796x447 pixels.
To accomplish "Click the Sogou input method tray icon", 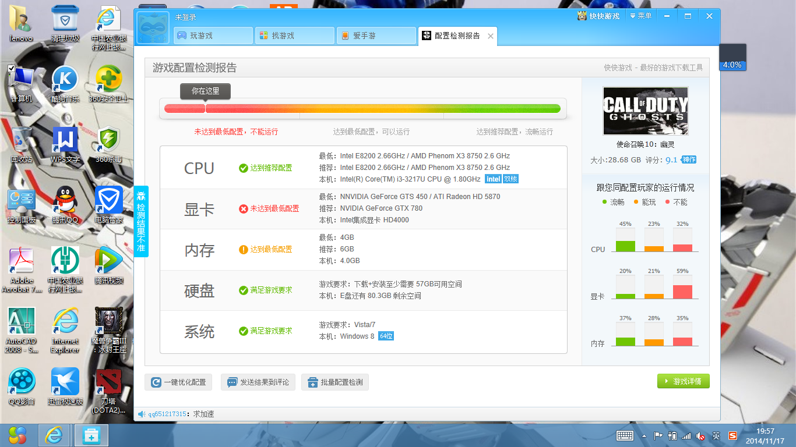I will pyautogui.click(x=732, y=435).
